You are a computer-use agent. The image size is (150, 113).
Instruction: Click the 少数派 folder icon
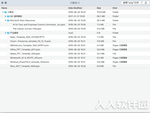(6, 12)
